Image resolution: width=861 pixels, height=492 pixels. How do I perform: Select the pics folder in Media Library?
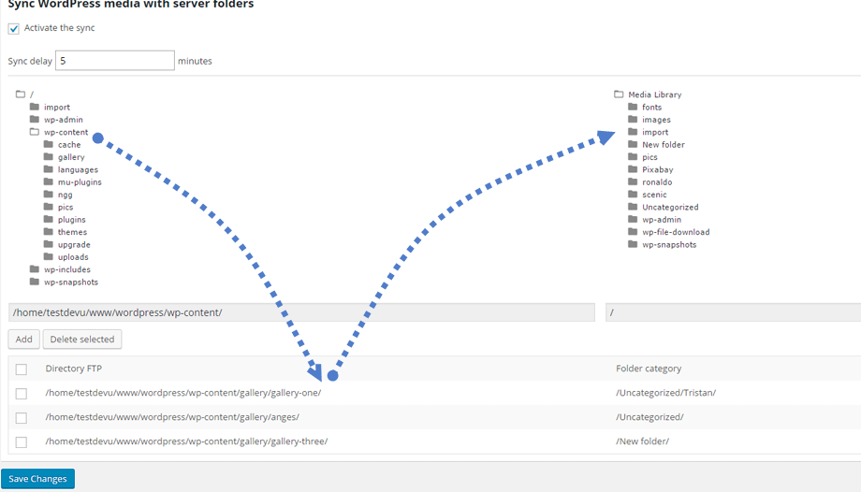[x=649, y=157]
